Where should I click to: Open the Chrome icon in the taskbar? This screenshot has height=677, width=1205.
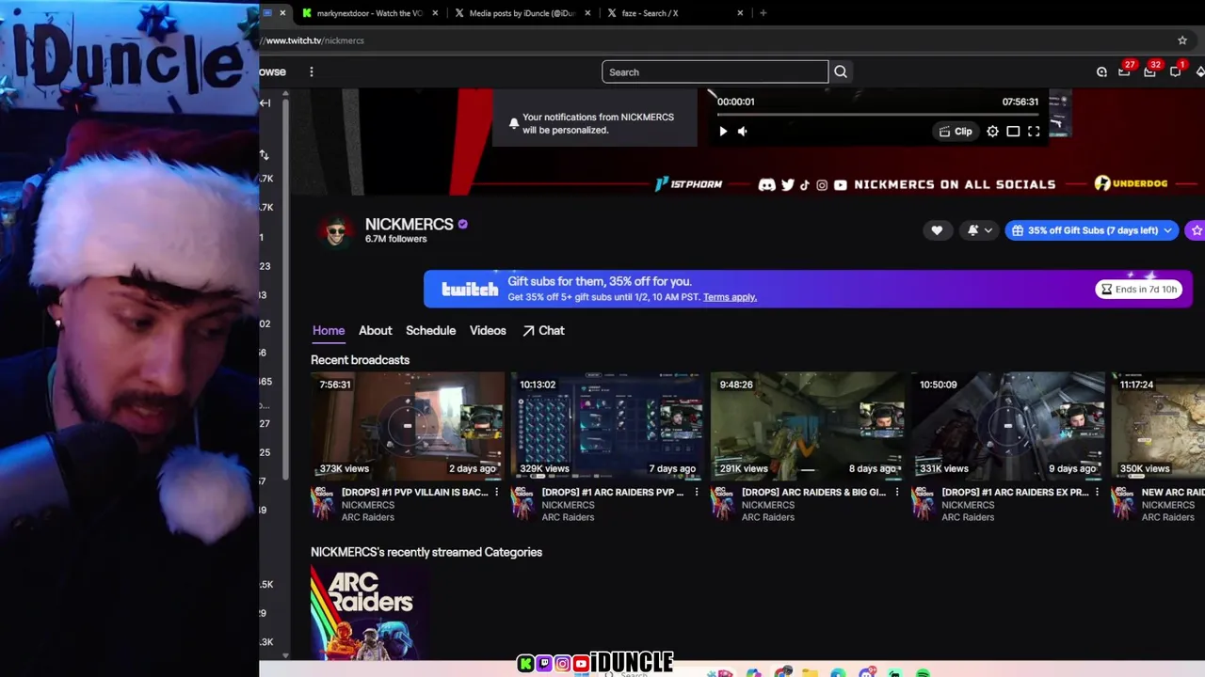pyautogui.click(x=781, y=673)
